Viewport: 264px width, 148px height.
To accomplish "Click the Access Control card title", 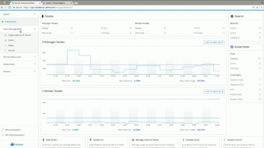I will coord(235,140).
